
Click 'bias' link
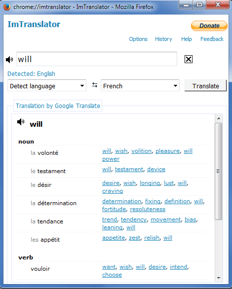(x=191, y=219)
